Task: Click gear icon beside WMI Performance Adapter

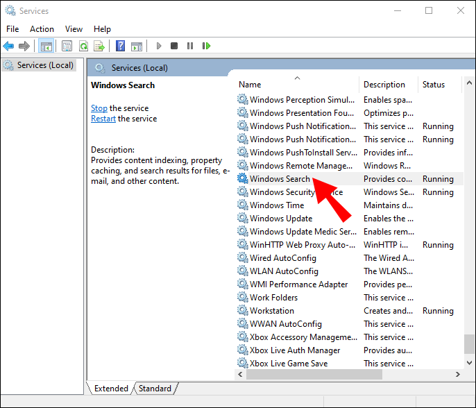Action: click(x=243, y=284)
